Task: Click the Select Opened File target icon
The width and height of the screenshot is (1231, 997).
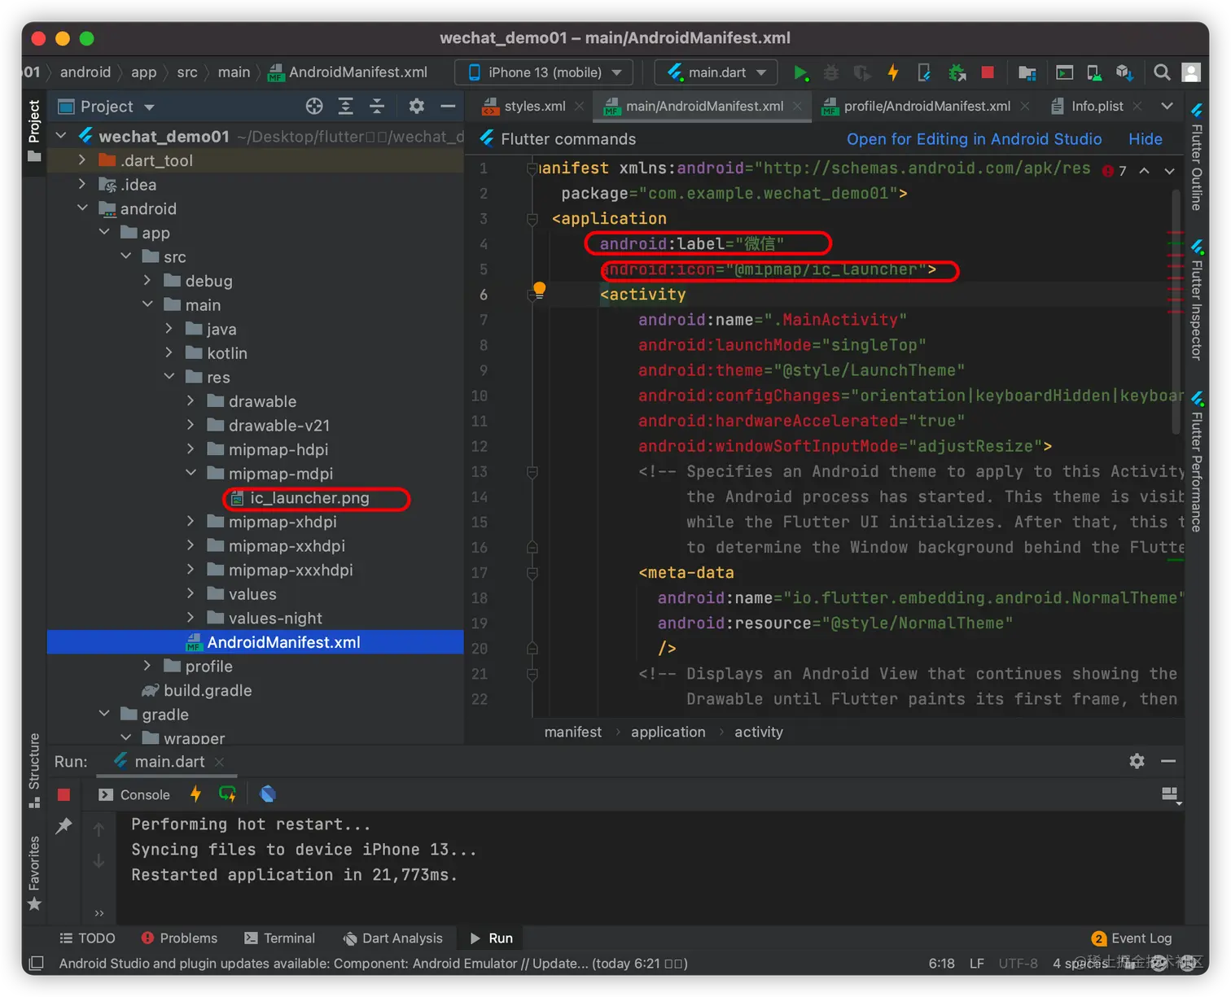Action: 314,107
